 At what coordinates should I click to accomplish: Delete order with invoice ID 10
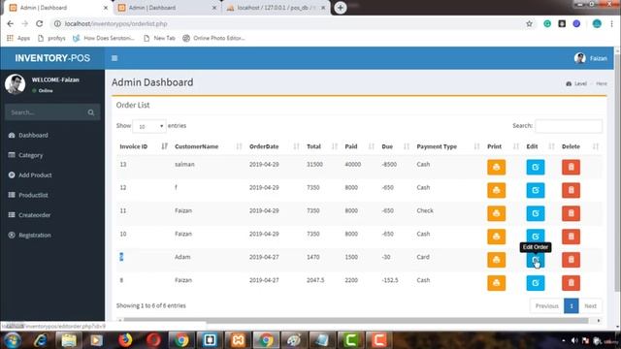tap(571, 237)
